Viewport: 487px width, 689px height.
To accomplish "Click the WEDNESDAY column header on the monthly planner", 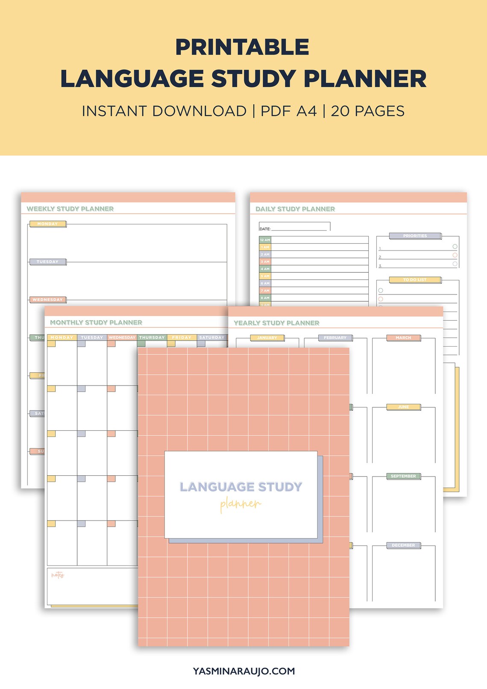I will (122, 337).
